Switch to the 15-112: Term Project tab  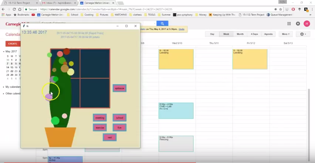click(x=19, y=3)
